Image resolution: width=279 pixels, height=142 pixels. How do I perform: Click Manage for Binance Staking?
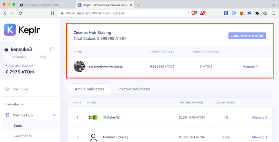click(x=260, y=137)
